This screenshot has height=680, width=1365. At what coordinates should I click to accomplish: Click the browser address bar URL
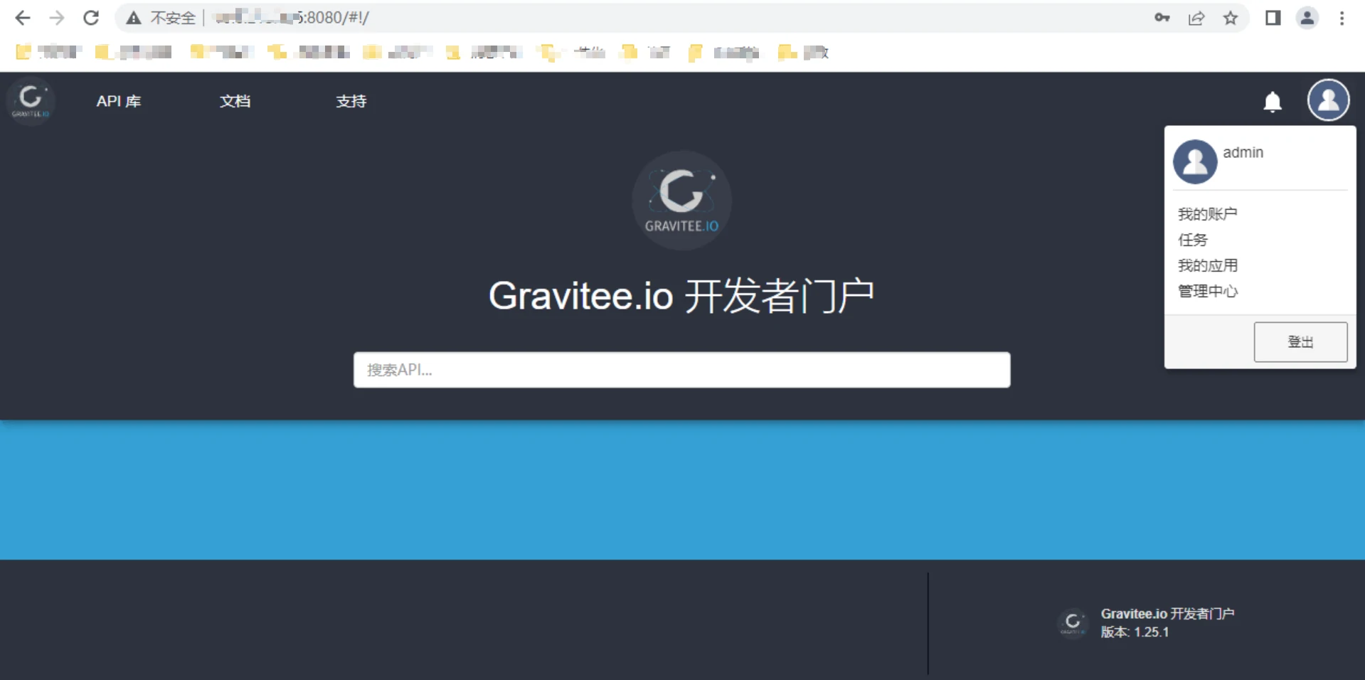292,18
